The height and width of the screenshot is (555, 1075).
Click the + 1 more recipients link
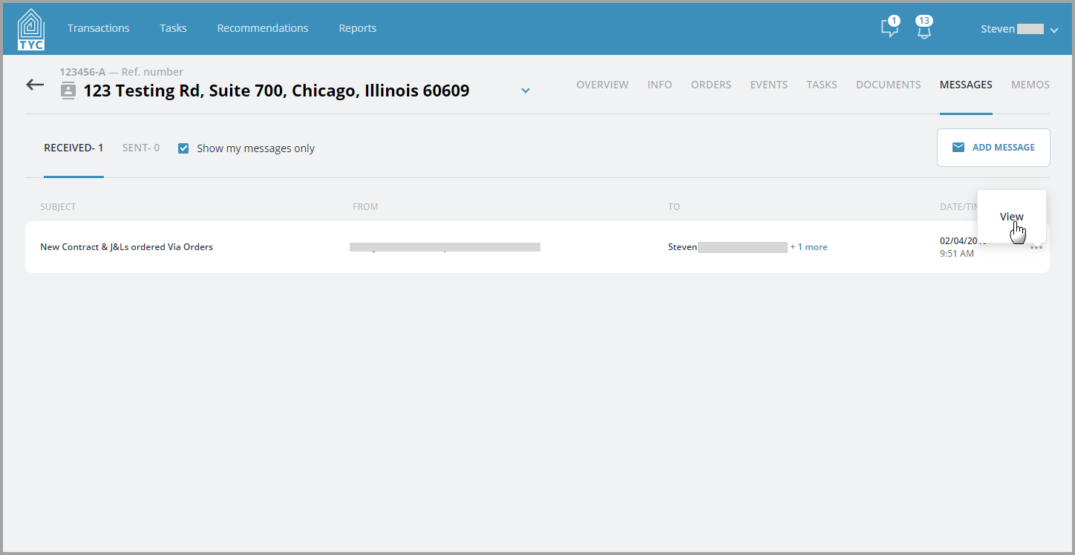pyautogui.click(x=808, y=247)
